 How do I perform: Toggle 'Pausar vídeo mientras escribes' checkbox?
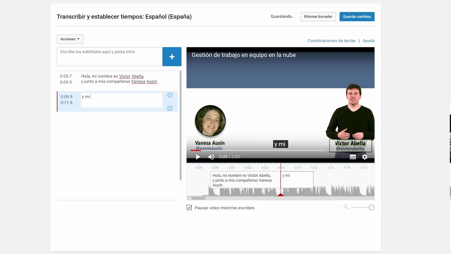pyautogui.click(x=189, y=208)
